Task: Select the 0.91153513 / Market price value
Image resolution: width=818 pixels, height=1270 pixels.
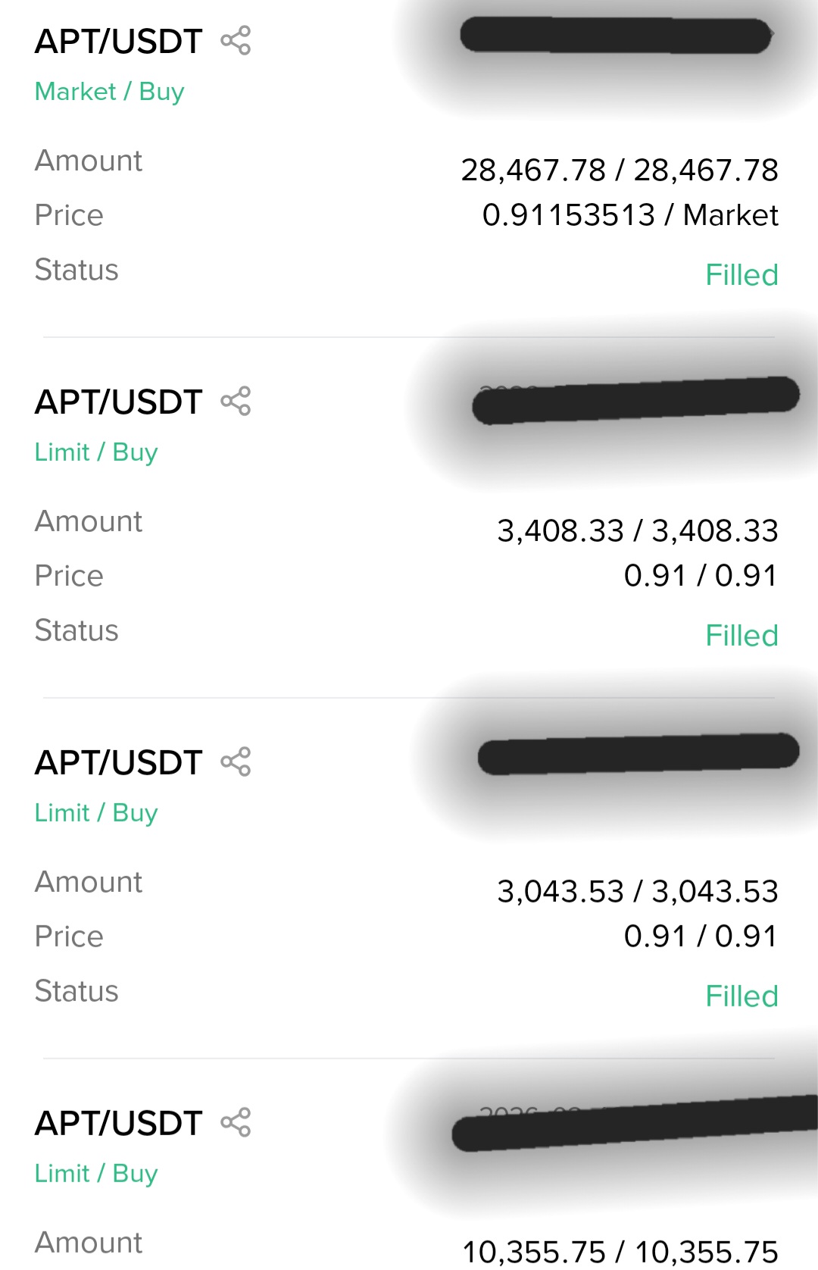Action: coord(629,215)
